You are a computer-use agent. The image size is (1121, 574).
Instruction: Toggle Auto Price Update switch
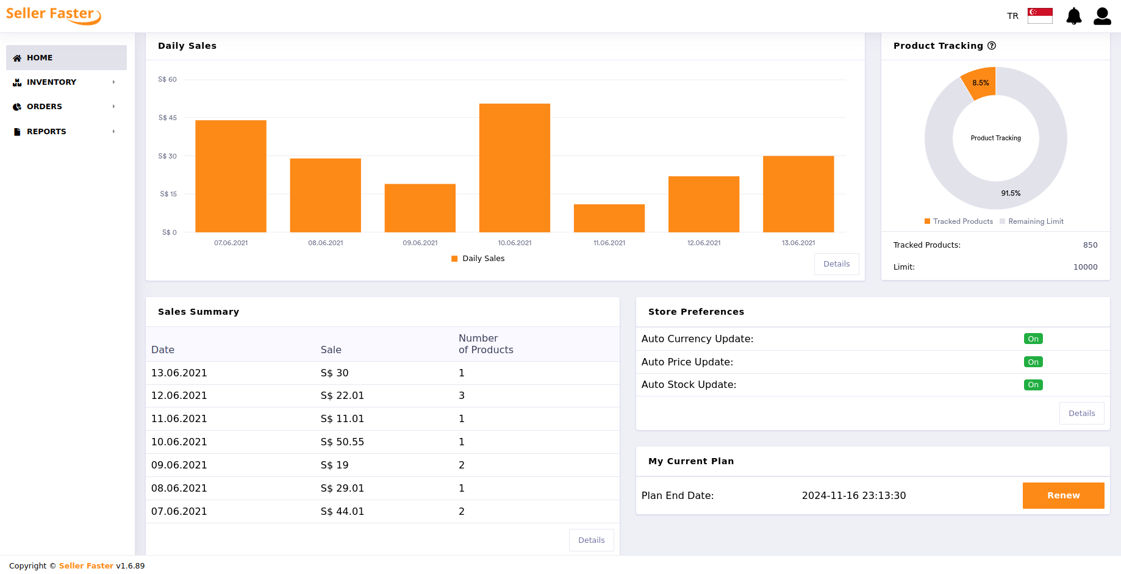[x=1033, y=362]
